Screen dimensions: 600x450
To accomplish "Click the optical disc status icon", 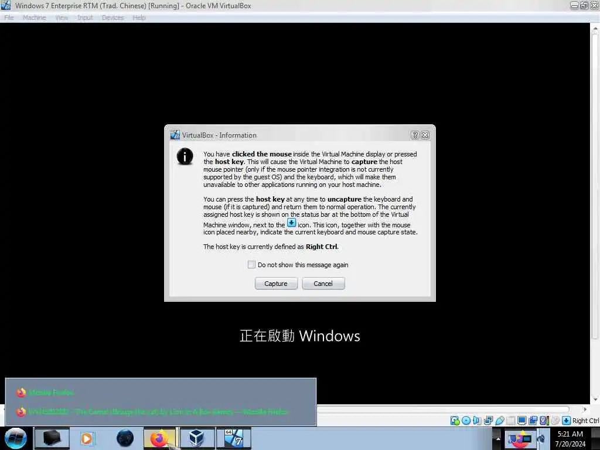I will click(466, 421).
